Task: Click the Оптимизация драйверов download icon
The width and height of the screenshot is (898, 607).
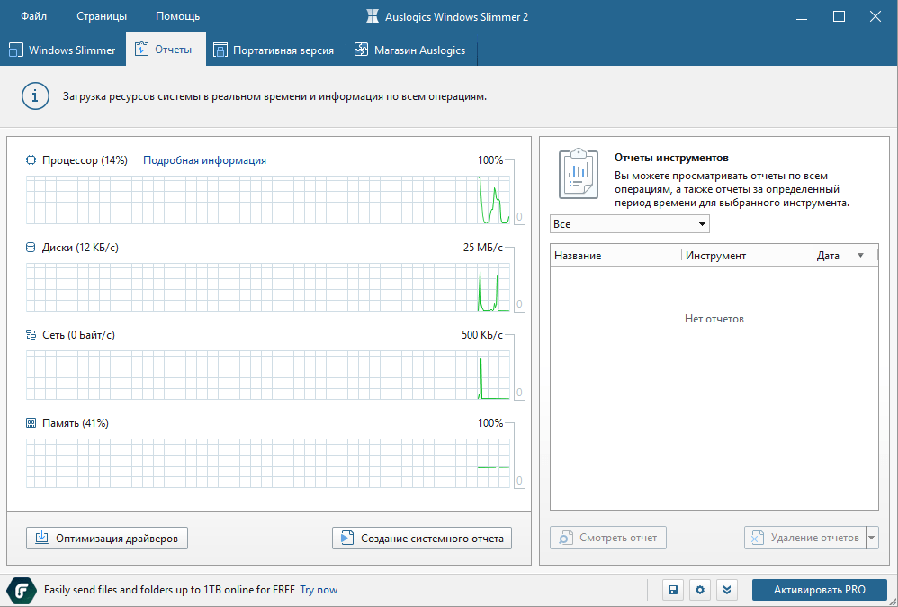Action: click(x=41, y=538)
